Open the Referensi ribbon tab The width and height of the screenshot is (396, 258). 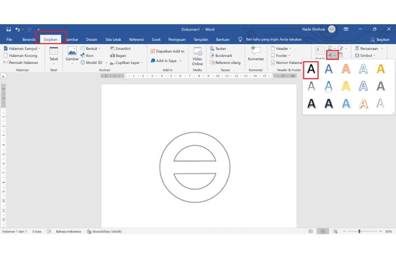click(x=137, y=39)
